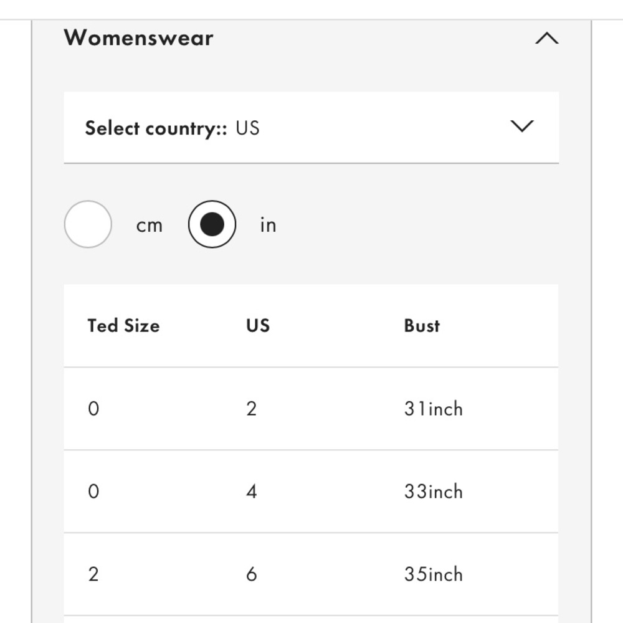Click the in unit label
The height and width of the screenshot is (623, 623).
point(268,224)
